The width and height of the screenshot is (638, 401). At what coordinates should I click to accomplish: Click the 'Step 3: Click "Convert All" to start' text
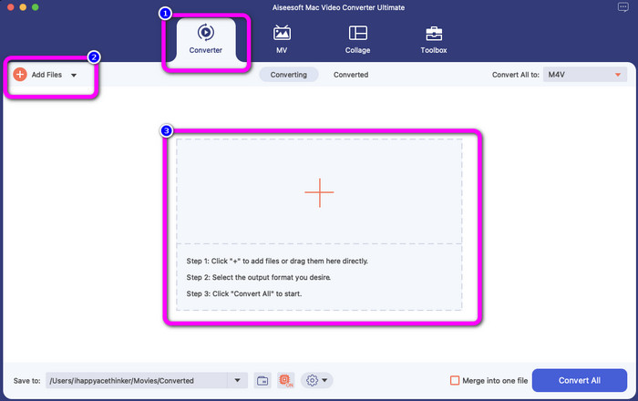tap(244, 293)
